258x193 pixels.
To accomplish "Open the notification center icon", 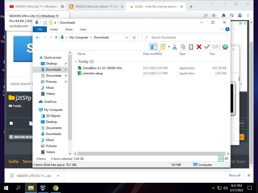I will pos(250,188).
